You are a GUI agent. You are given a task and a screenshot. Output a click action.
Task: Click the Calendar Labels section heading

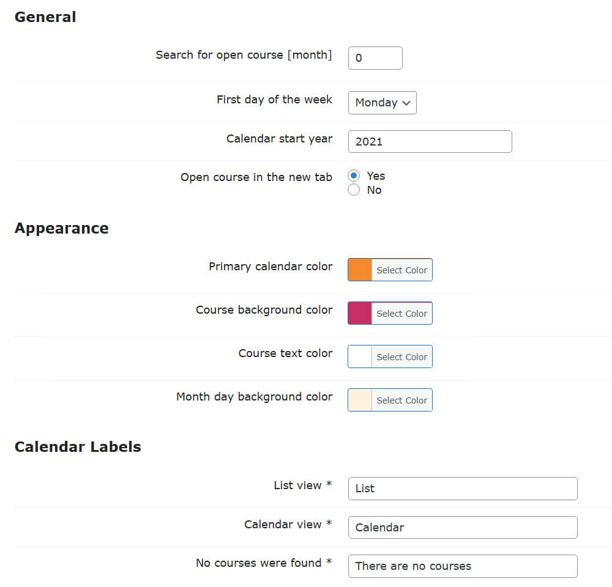[x=78, y=447]
